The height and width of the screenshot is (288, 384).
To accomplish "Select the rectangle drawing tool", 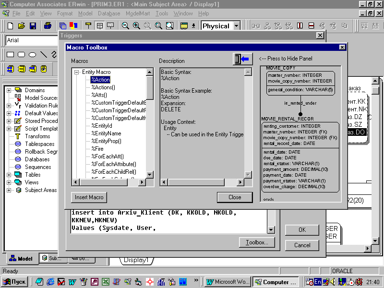I will click(10, 54).
